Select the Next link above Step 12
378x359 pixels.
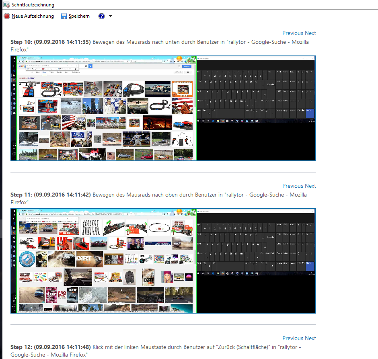(310, 338)
